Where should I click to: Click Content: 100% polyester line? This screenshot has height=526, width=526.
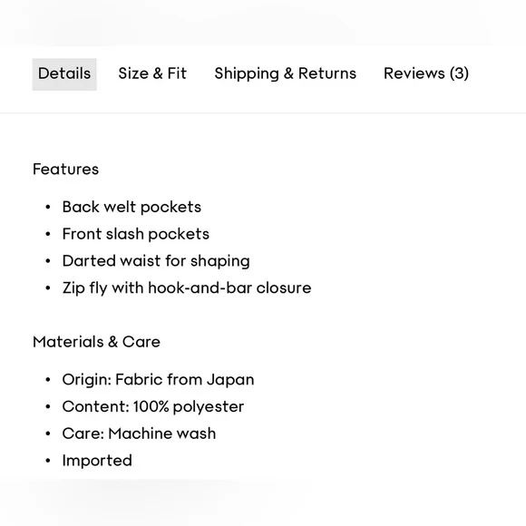point(153,406)
